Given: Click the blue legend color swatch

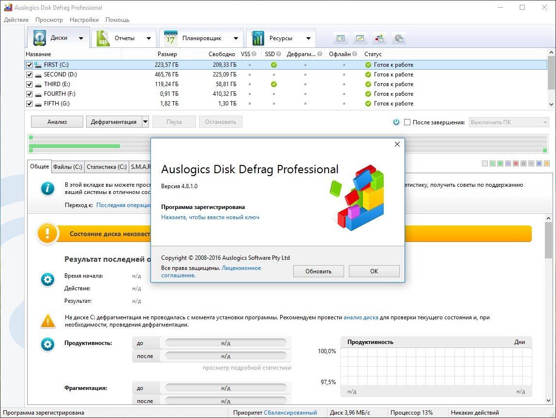Looking at the screenshot, I should pos(539,164).
